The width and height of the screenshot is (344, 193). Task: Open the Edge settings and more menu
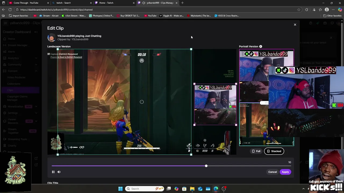tap(333, 10)
